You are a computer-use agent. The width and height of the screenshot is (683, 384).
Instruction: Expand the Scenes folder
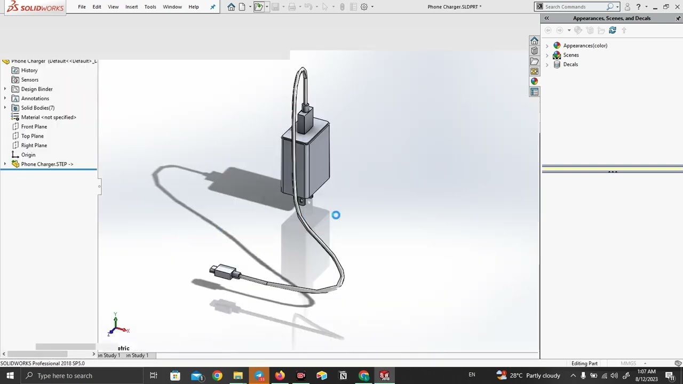point(547,55)
